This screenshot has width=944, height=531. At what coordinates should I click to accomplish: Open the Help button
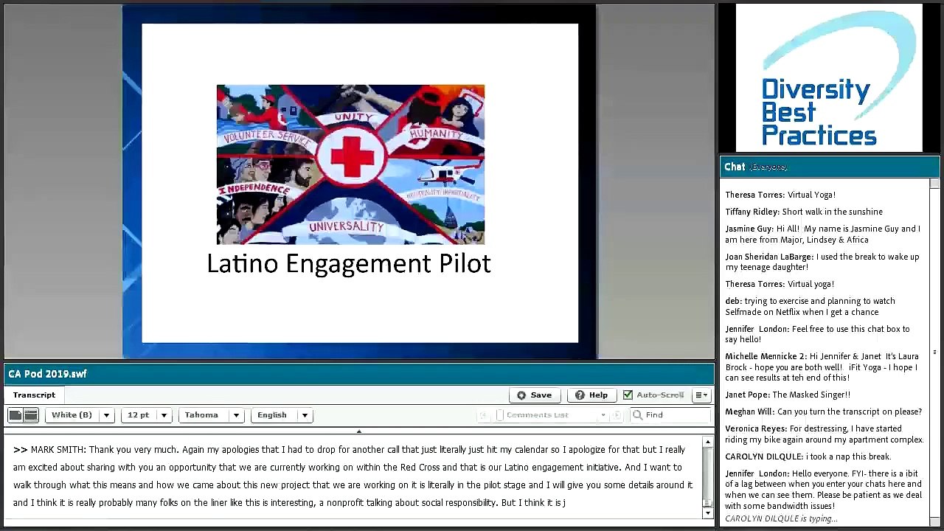591,395
